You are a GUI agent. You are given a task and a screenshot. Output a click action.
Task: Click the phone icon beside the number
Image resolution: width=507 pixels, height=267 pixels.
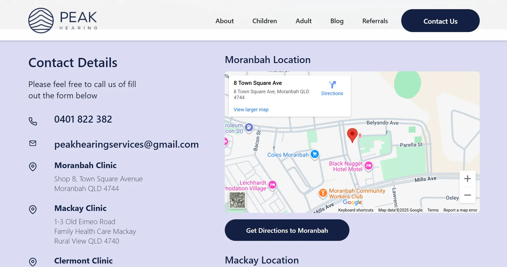point(33,121)
